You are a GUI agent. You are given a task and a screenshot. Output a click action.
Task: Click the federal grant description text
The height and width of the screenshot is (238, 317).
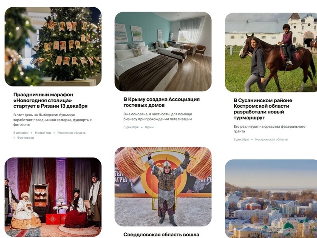[269, 129]
